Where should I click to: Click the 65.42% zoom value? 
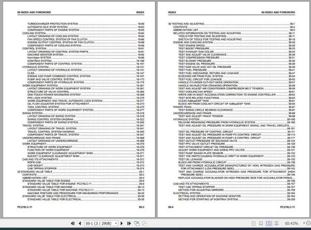click(291, 223)
